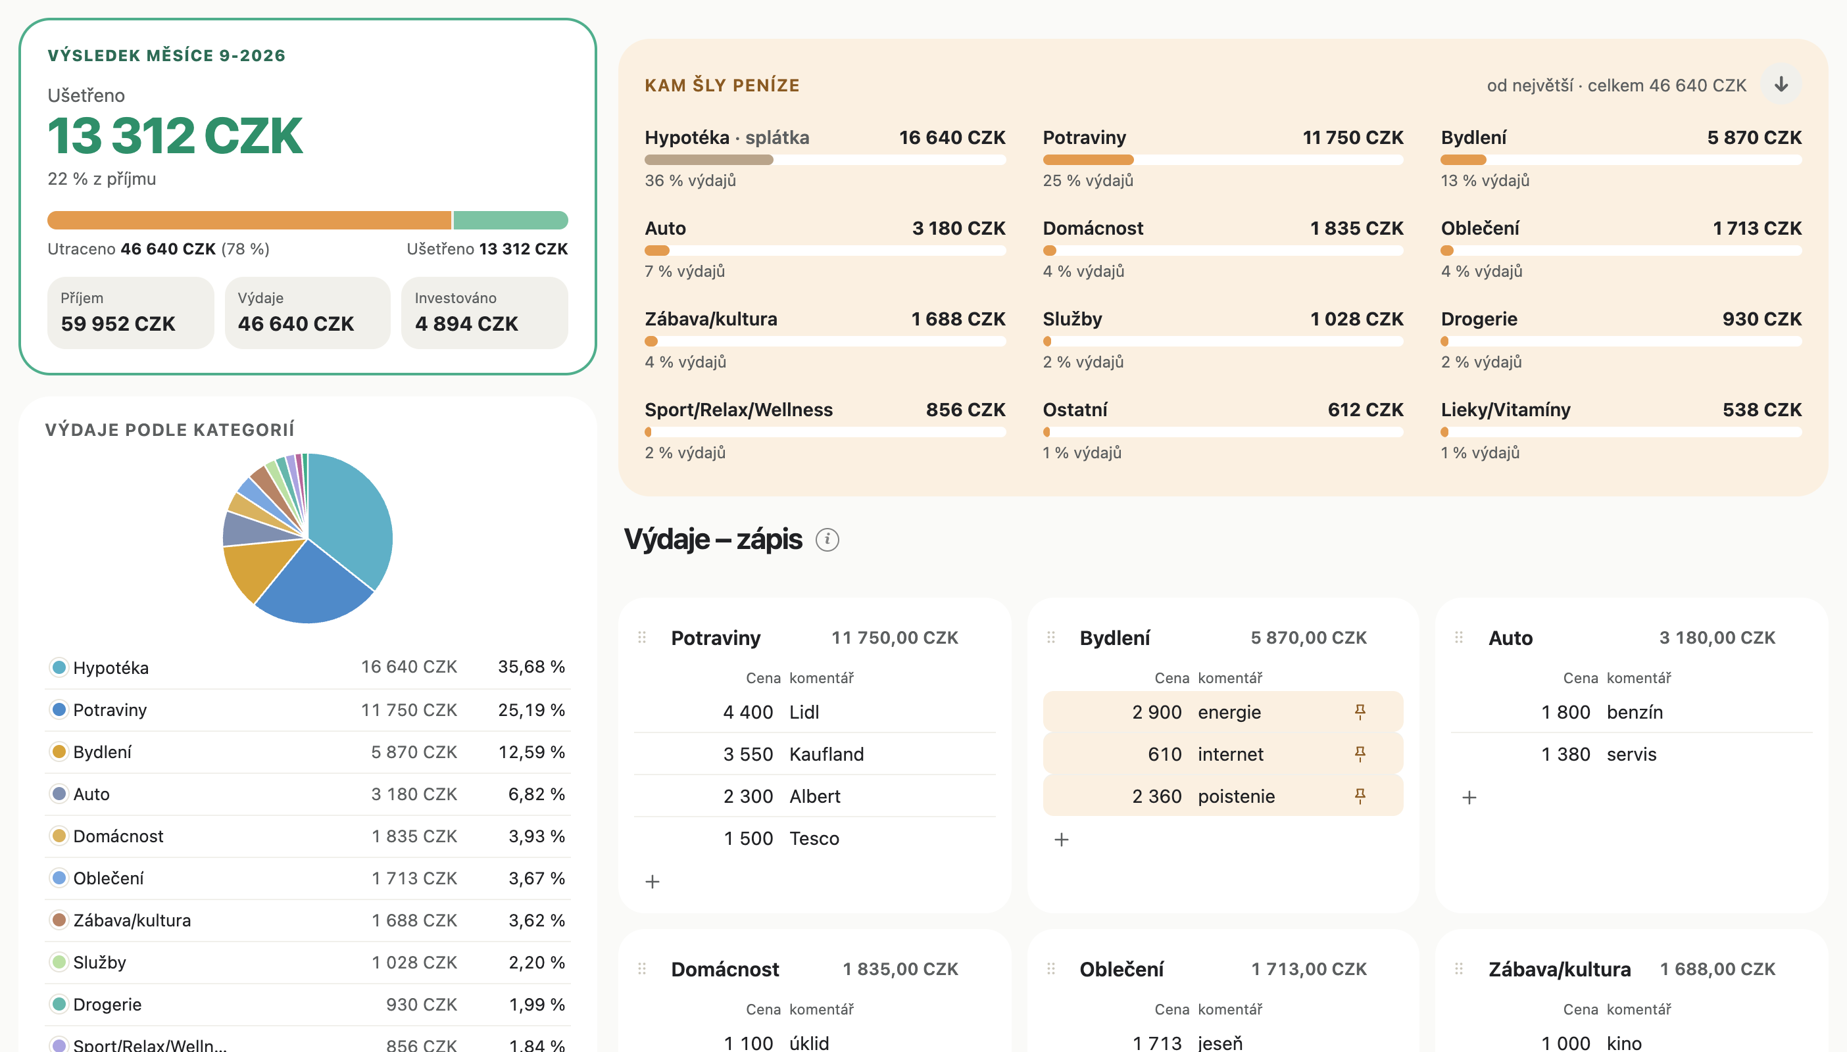This screenshot has width=1847, height=1052.
Task: Toggle the pin icon on the internet row
Action: [x=1359, y=753]
